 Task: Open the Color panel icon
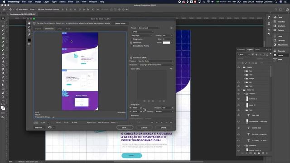coord(275,17)
